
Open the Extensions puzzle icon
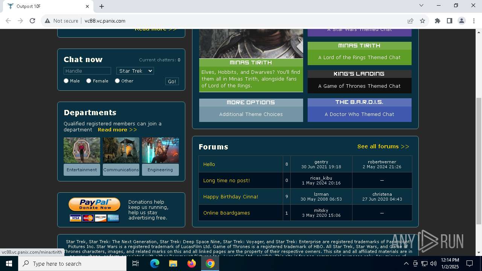pyautogui.click(x=438, y=21)
